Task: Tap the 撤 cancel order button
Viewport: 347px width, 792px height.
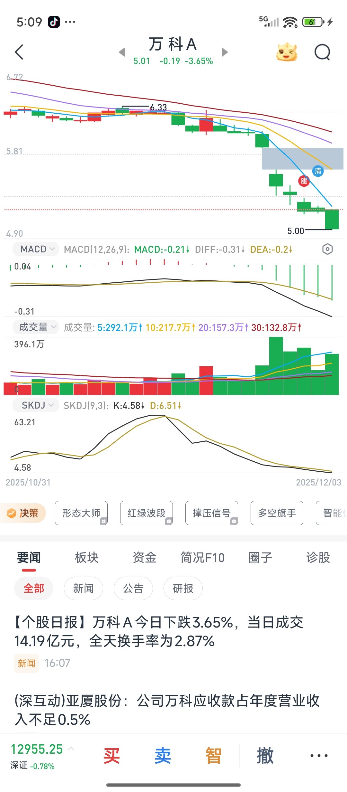Action: 265,755
